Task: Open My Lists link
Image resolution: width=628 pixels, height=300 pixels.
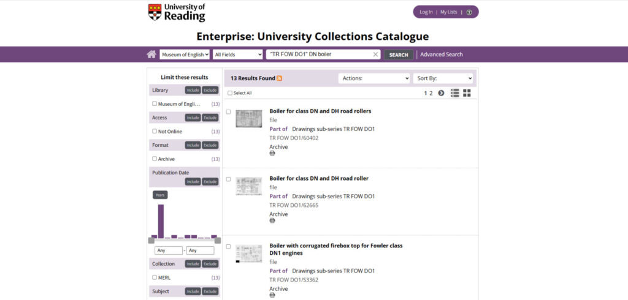Action: coord(448,12)
